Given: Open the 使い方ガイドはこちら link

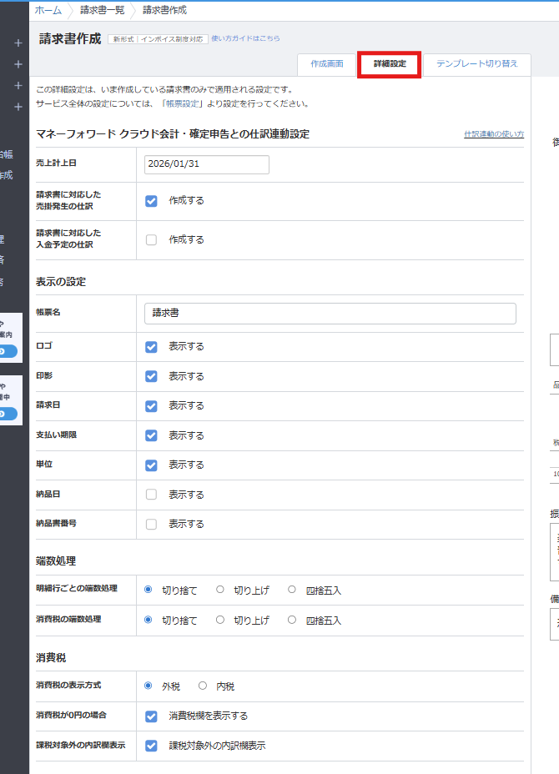Looking at the screenshot, I should tap(245, 38).
